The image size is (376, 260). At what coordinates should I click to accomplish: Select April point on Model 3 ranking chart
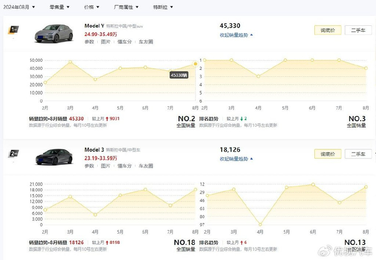(260, 225)
